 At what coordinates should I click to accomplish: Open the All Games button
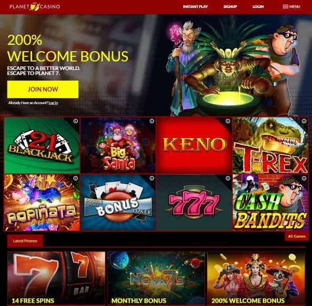pos(297,236)
